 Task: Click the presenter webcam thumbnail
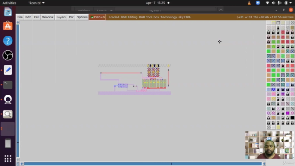tap(269, 145)
